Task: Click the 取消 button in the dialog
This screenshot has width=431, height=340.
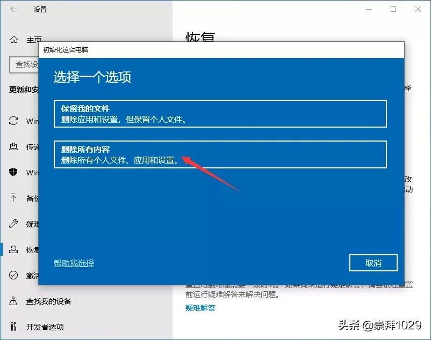Action: pyautogui.click(x=373, y=263)
